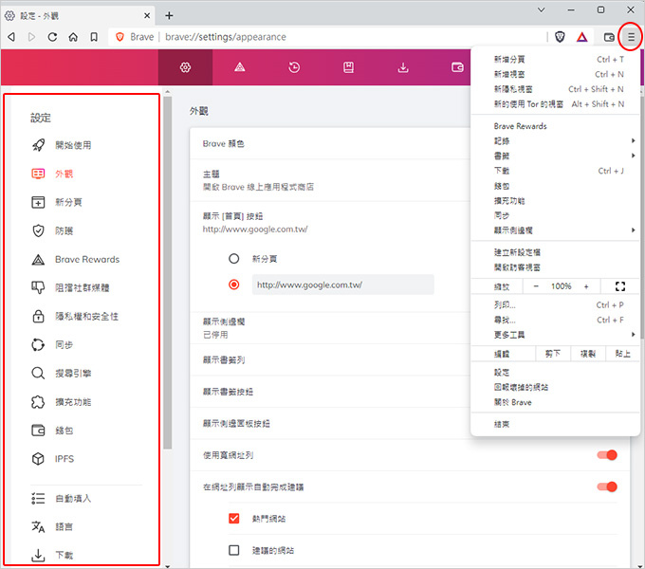Open the home page icon
This screenshot has width=645, height=569.
(73, 37)
